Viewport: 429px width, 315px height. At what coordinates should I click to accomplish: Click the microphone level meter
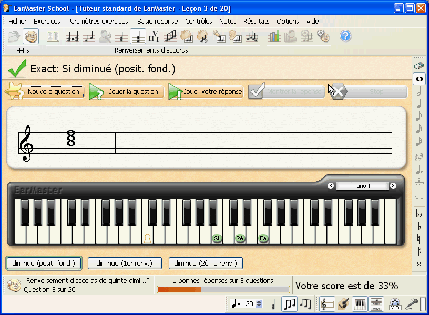pos(423,304)
